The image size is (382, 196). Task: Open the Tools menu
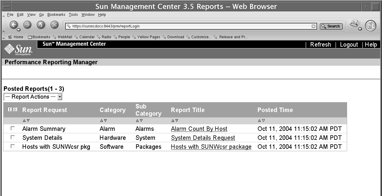pos(73,15)
